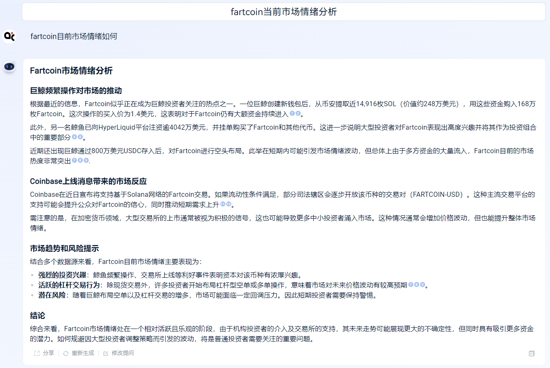This screenshot has width=550, height=368.
Task: Edit the question via 修改提问
Action: pos(119,353)
